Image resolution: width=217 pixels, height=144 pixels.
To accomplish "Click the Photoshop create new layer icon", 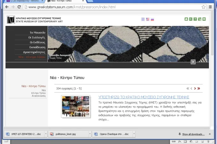I will (202, 141).
